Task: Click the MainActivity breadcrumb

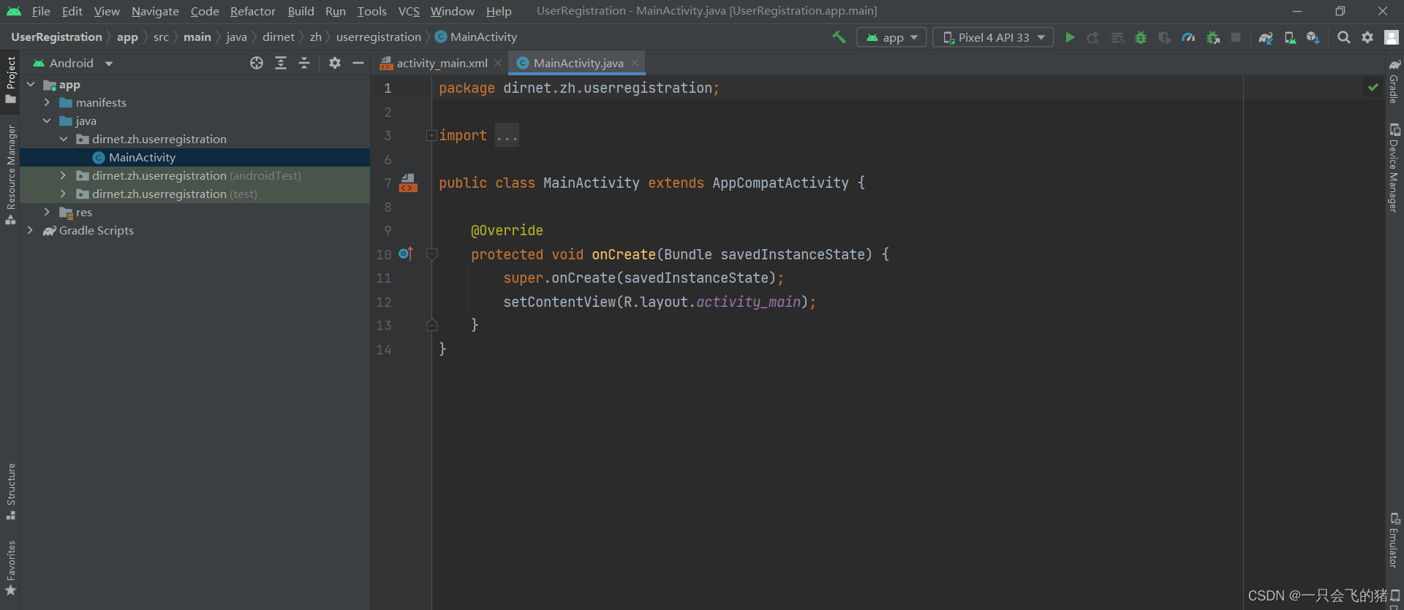Action: tap(476, 37)
